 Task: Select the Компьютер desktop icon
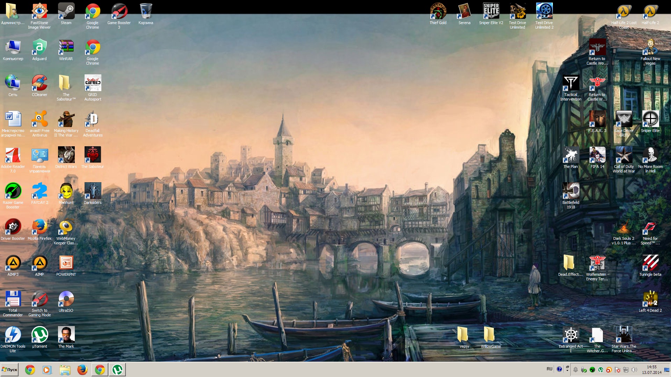point(13,50)
